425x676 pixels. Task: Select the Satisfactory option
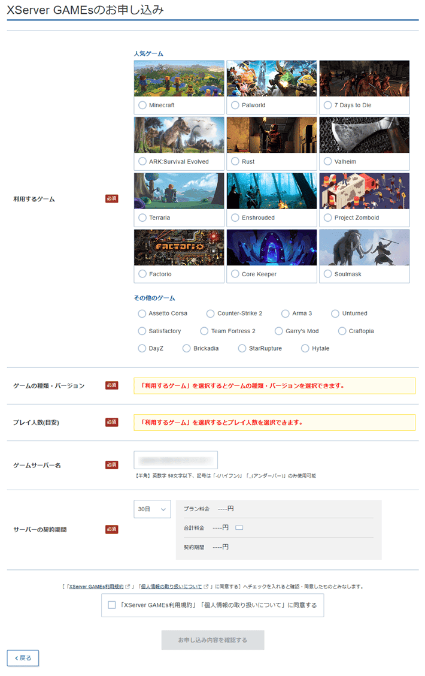point(142,331)
